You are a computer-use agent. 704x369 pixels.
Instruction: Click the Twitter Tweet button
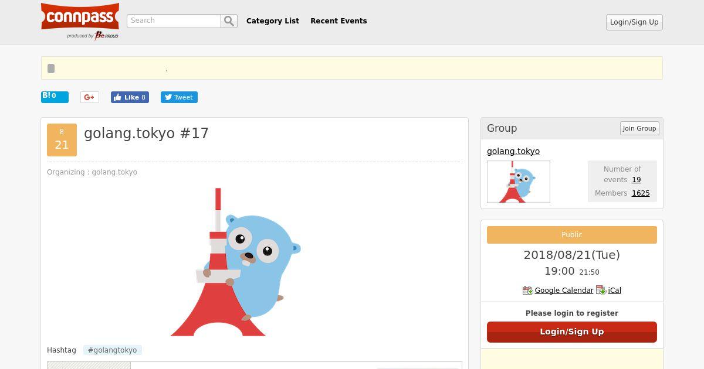[179, 97]
